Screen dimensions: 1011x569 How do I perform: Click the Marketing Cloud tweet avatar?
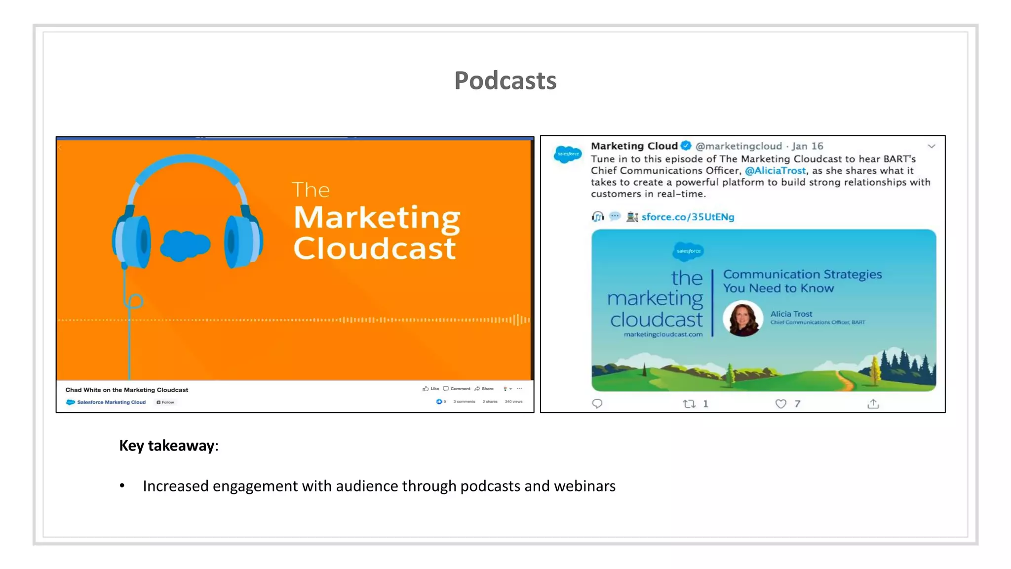click(568, 154)
